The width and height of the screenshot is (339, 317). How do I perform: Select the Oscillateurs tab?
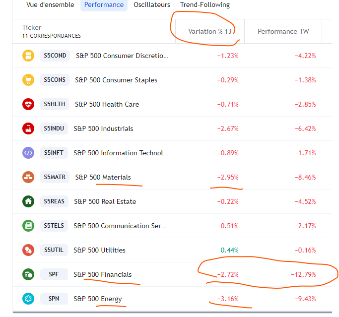[x=152, y=5]
